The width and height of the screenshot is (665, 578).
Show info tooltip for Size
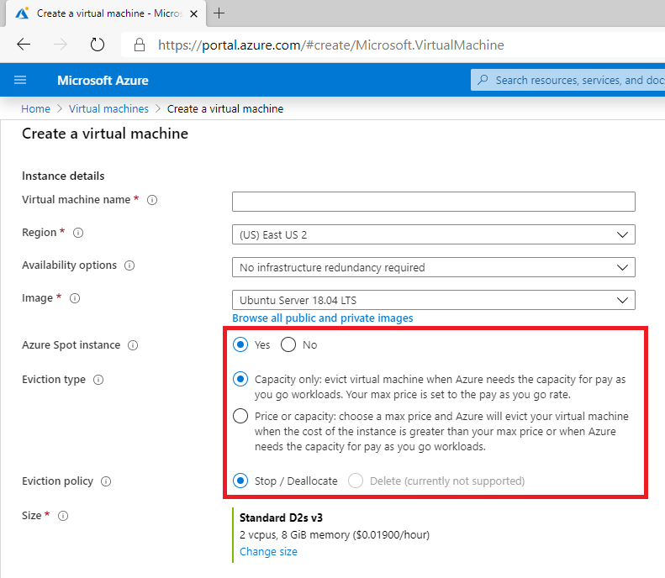pyautogui.click(x=63, y=516)
